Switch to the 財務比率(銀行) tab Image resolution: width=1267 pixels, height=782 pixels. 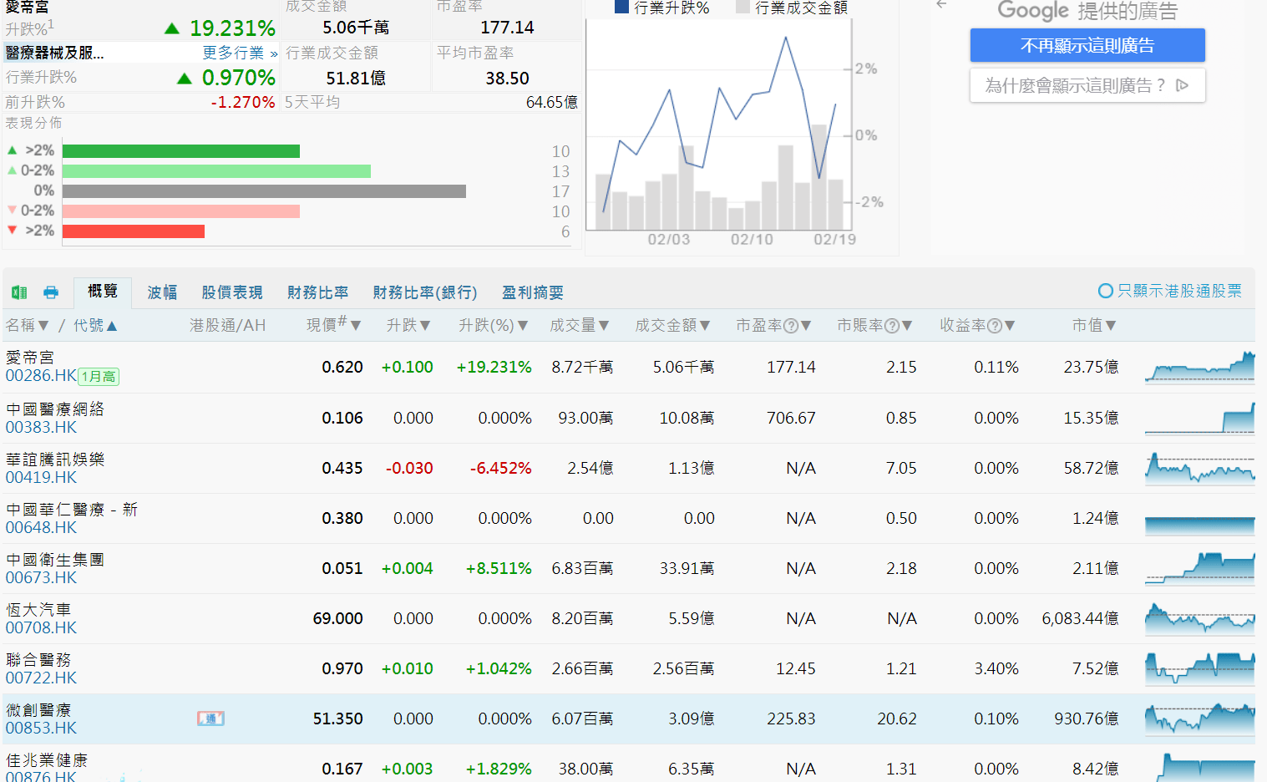pyautogui.click(x=425, y=292)
